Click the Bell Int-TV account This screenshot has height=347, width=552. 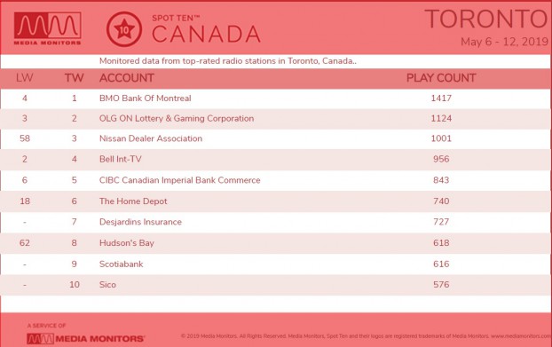pos(121,159)
